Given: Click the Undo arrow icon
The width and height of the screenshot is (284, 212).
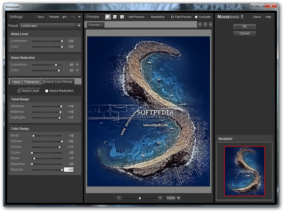Looking at the screenshot, I should (x=65, y=17).
